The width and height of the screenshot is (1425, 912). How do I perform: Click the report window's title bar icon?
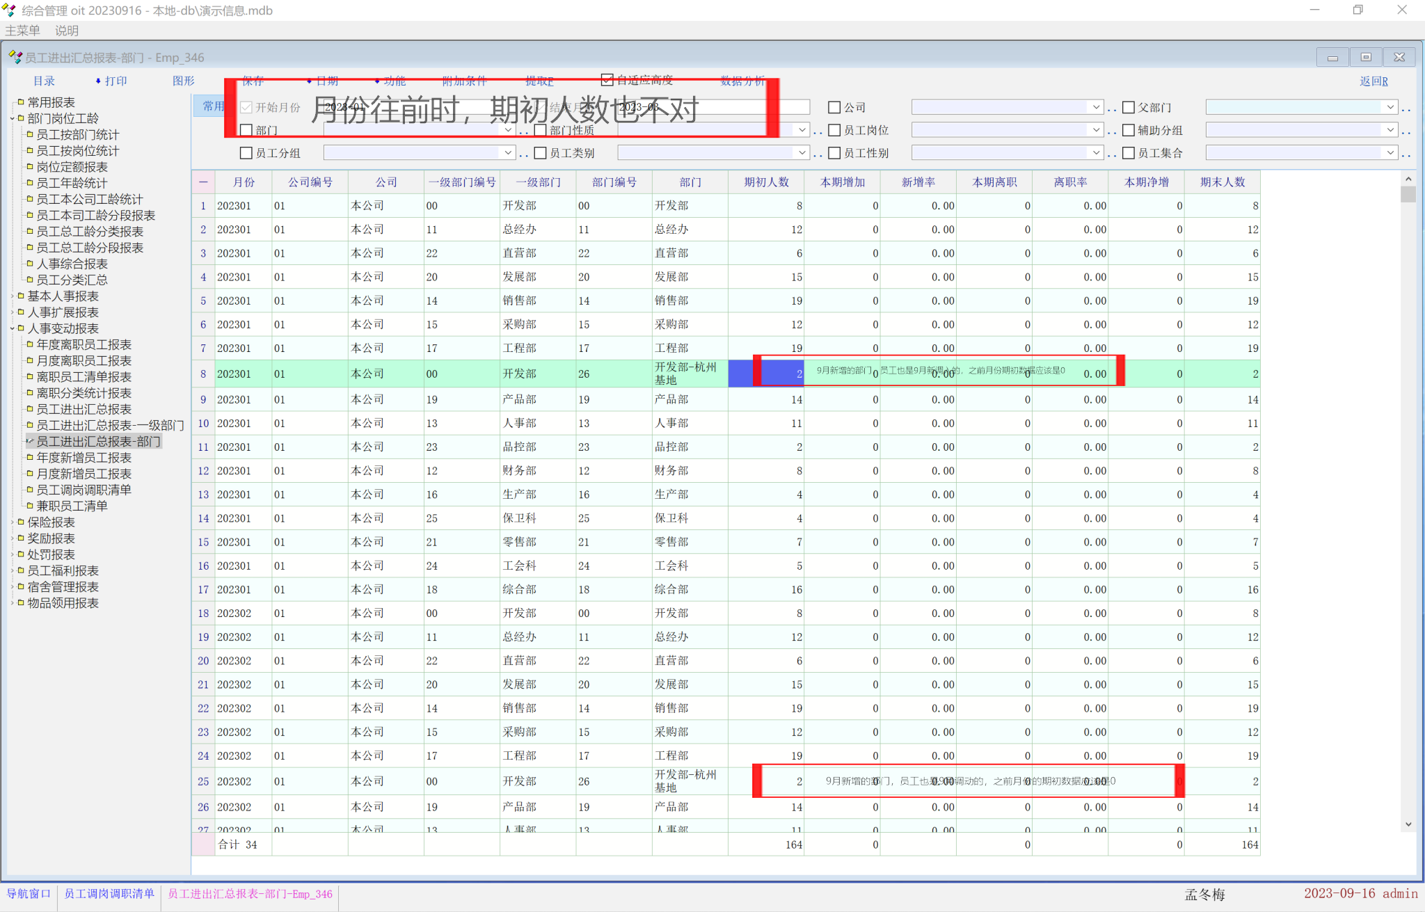coord(15,57)
